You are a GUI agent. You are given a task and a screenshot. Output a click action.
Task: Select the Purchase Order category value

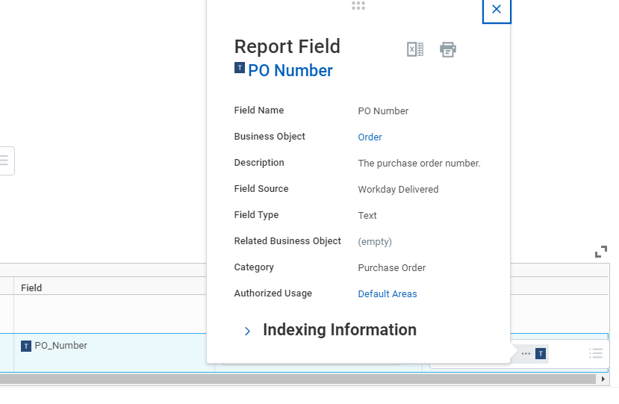point(391,268)
